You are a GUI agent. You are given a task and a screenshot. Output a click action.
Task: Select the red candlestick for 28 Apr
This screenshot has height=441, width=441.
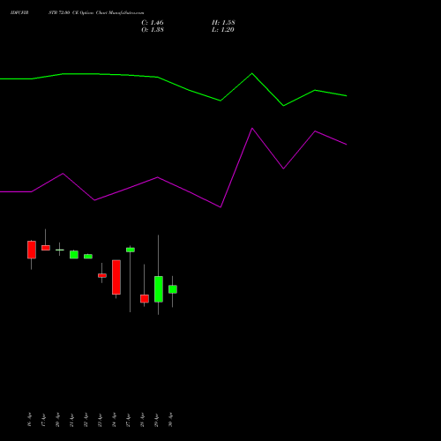pyautogui.click(x=145, y=298)
